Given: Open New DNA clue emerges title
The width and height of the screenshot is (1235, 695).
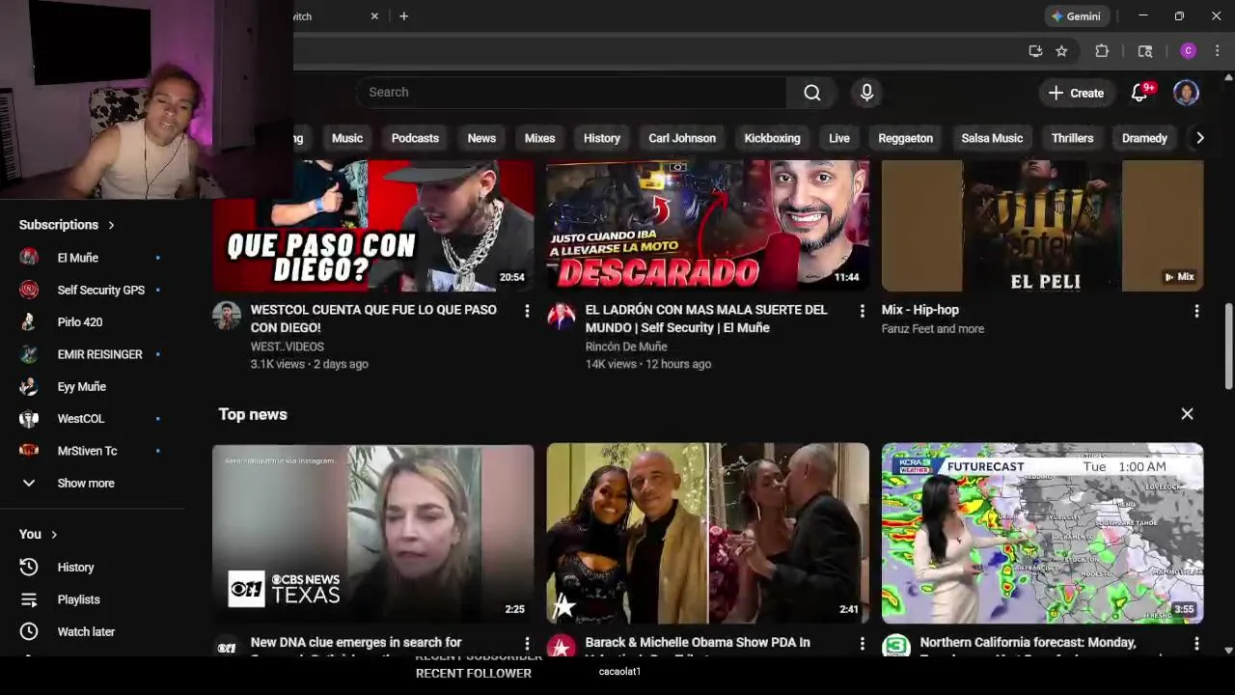Looking at the screenshot, I should click(x=356, y=643).
